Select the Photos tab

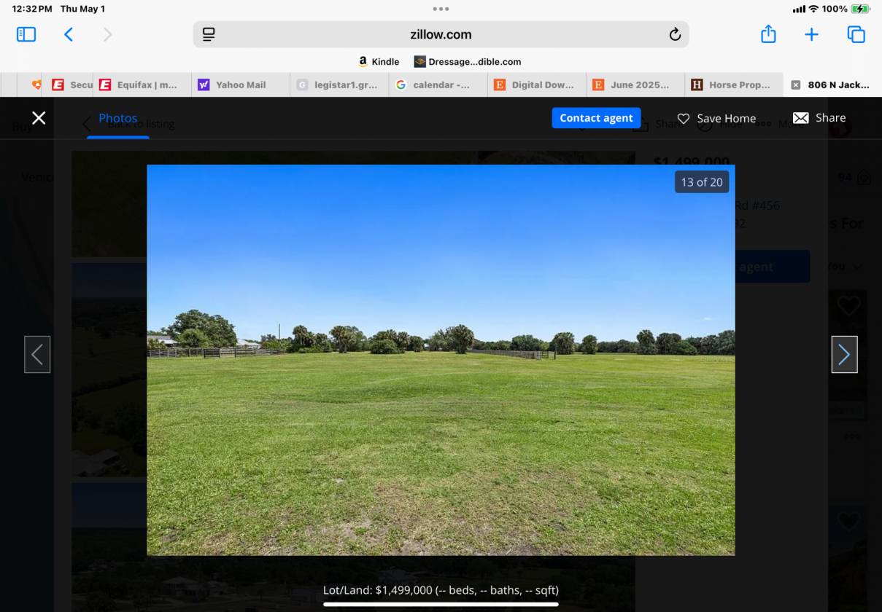[x=118, y=118]
